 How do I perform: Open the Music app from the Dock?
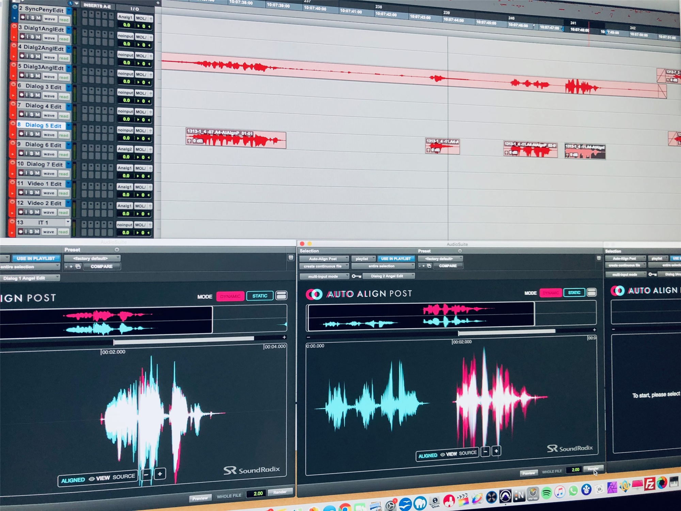559,492
